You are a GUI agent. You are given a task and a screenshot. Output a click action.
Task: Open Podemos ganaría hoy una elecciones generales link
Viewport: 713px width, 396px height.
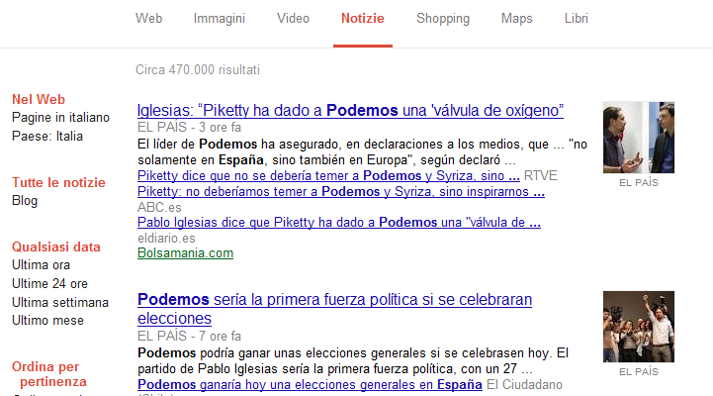point(310,385)
